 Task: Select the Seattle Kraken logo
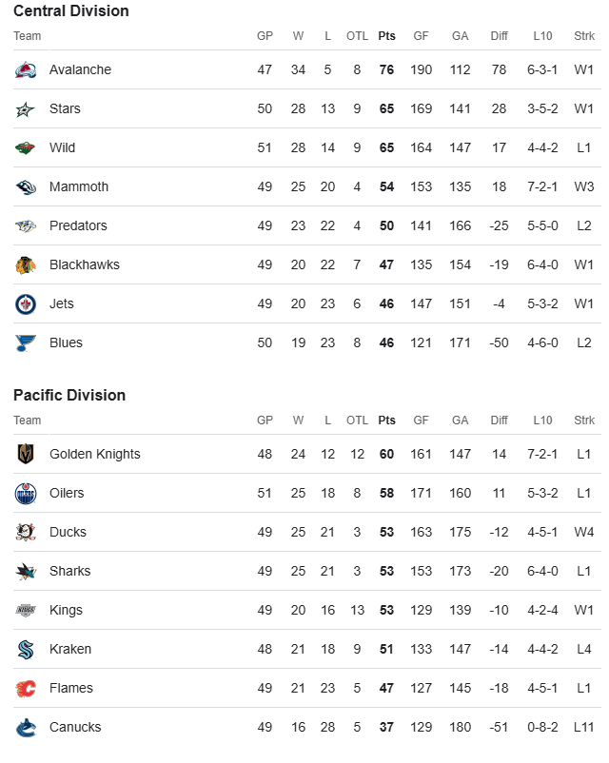[x=26, y=649]
